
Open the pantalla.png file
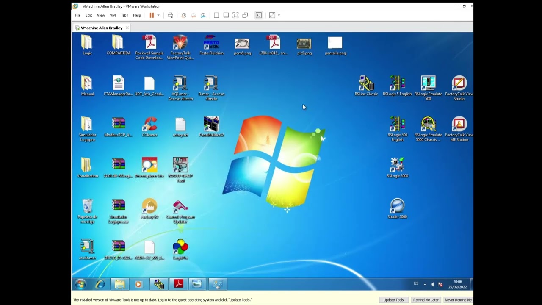(x=335, y=45)
